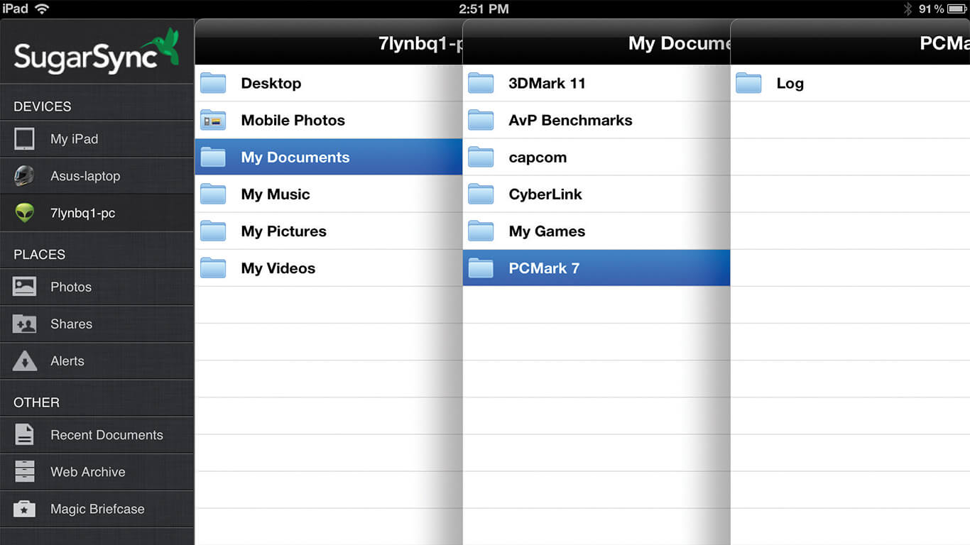Open the Alerts triangle icon
Screen dimensions: 970x545
click(x=24, y=361)
